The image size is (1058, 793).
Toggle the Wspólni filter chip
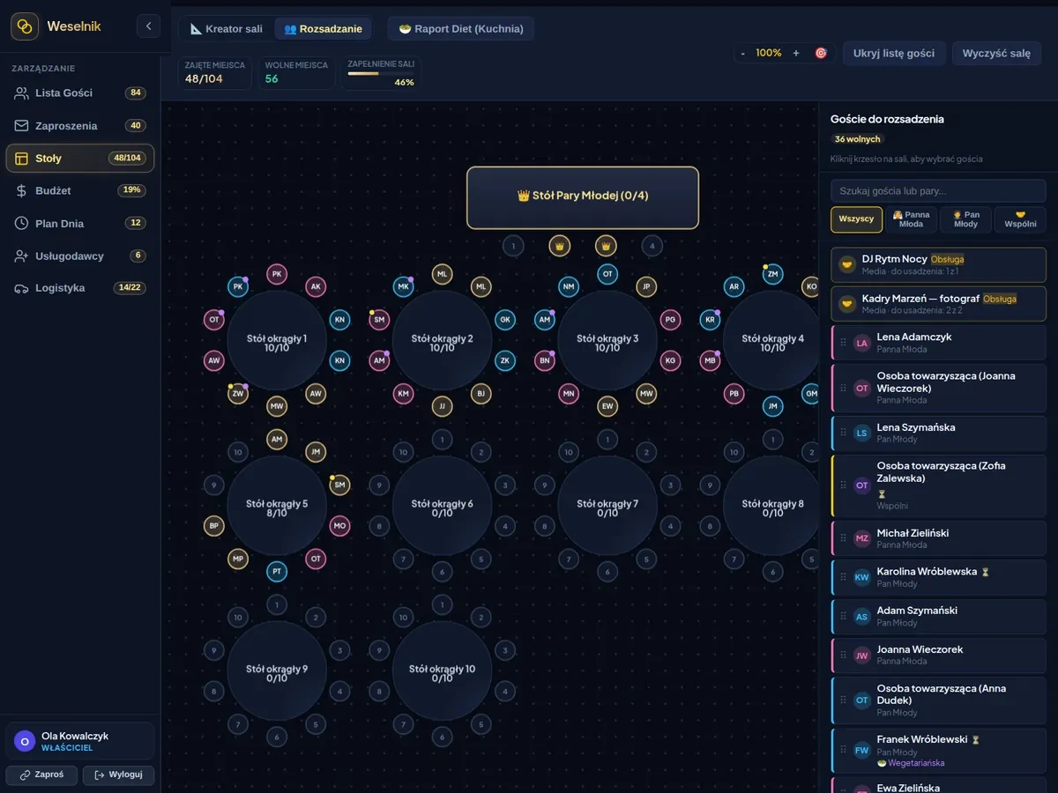point(1021,219)
